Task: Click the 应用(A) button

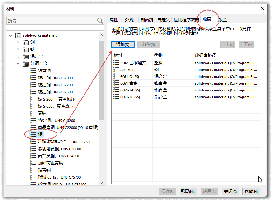Action: (209, 192)
